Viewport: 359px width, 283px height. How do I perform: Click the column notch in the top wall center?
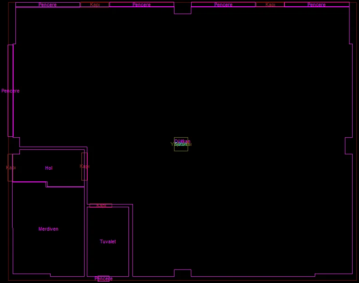coord(183,8)
